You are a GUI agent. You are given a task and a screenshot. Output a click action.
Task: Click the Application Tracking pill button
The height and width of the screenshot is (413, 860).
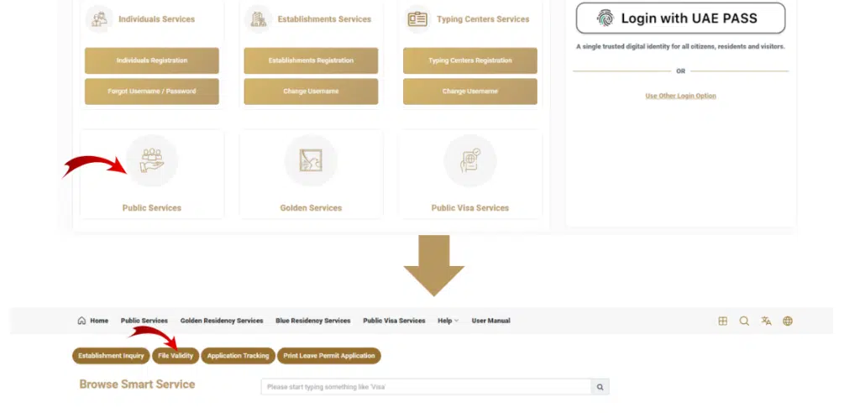point(238,355)
